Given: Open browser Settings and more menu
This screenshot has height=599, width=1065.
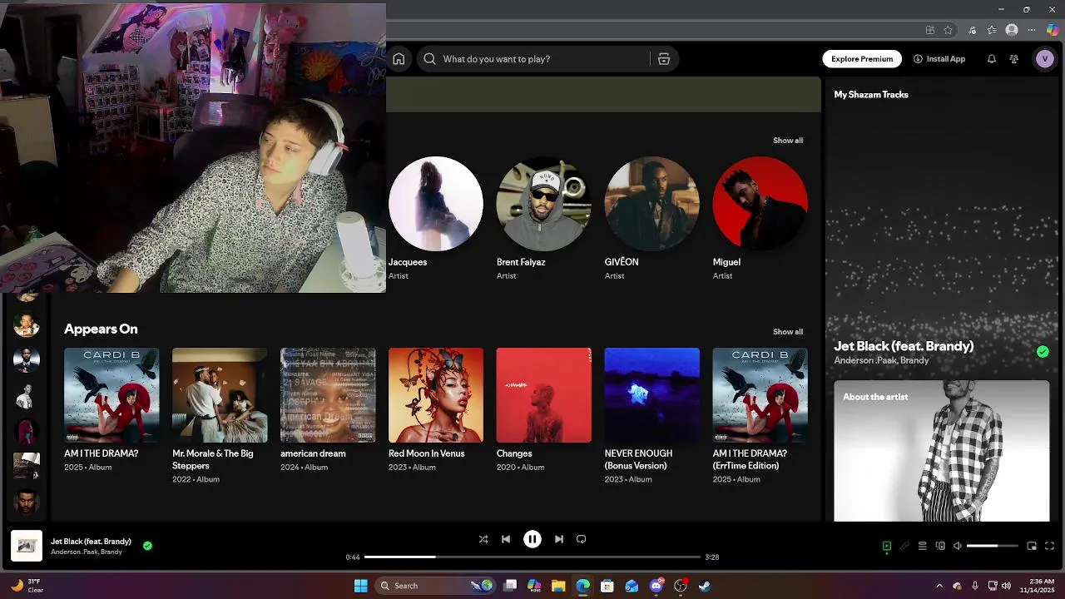Looking at the screenshot, I should click(1032, 30).
